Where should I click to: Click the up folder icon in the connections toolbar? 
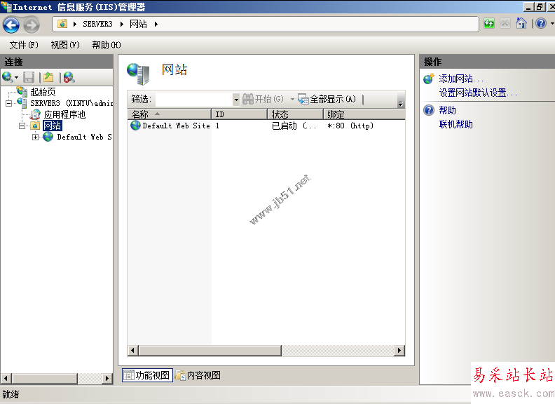[x=48, y=77]
